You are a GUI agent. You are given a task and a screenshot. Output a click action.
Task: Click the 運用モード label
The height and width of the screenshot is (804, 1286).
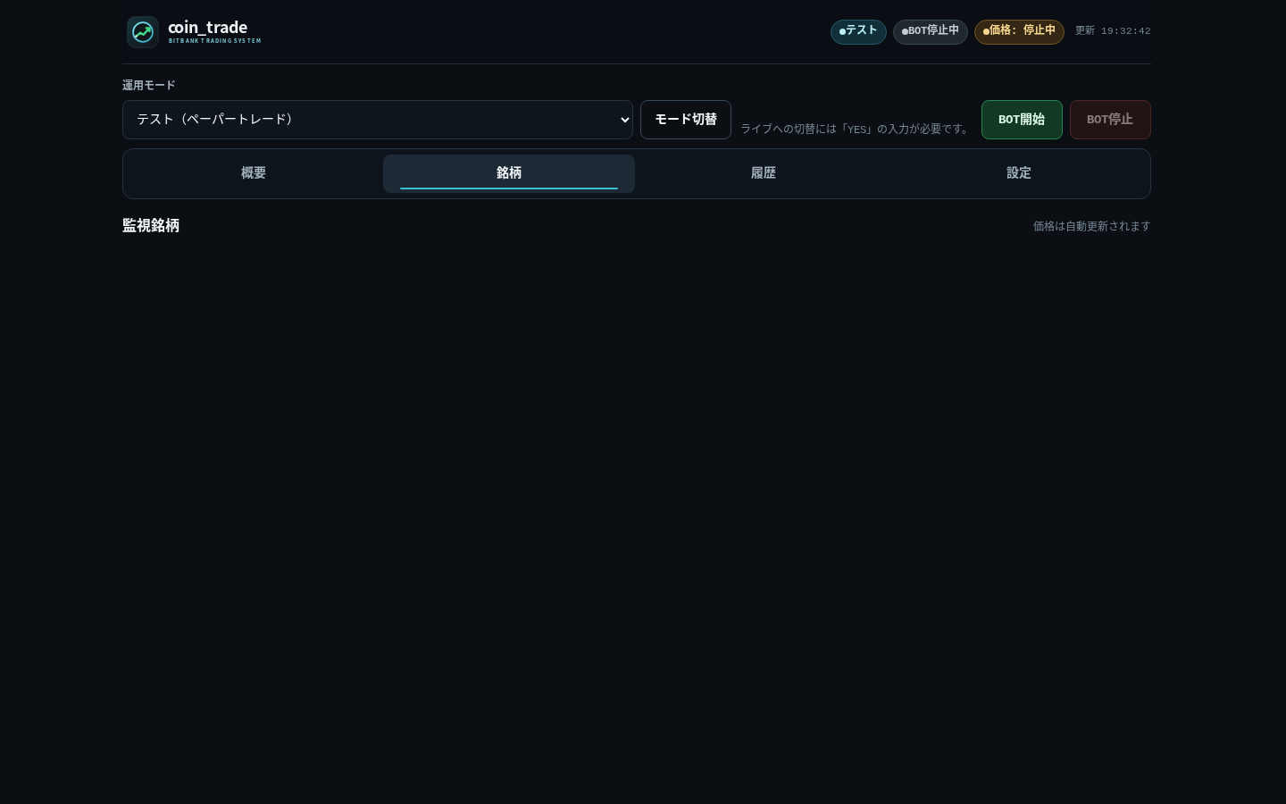149,86
